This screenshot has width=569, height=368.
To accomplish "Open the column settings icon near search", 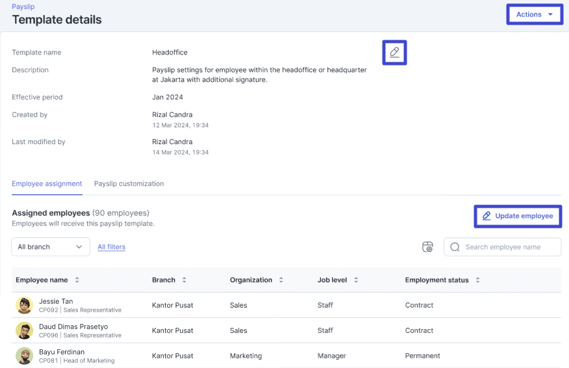I will [427, 247].
